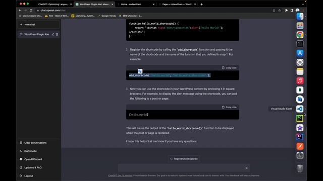323x181 pixels.
Task: Open the orange Postman-like dock app
Action: tap(300, 146)
